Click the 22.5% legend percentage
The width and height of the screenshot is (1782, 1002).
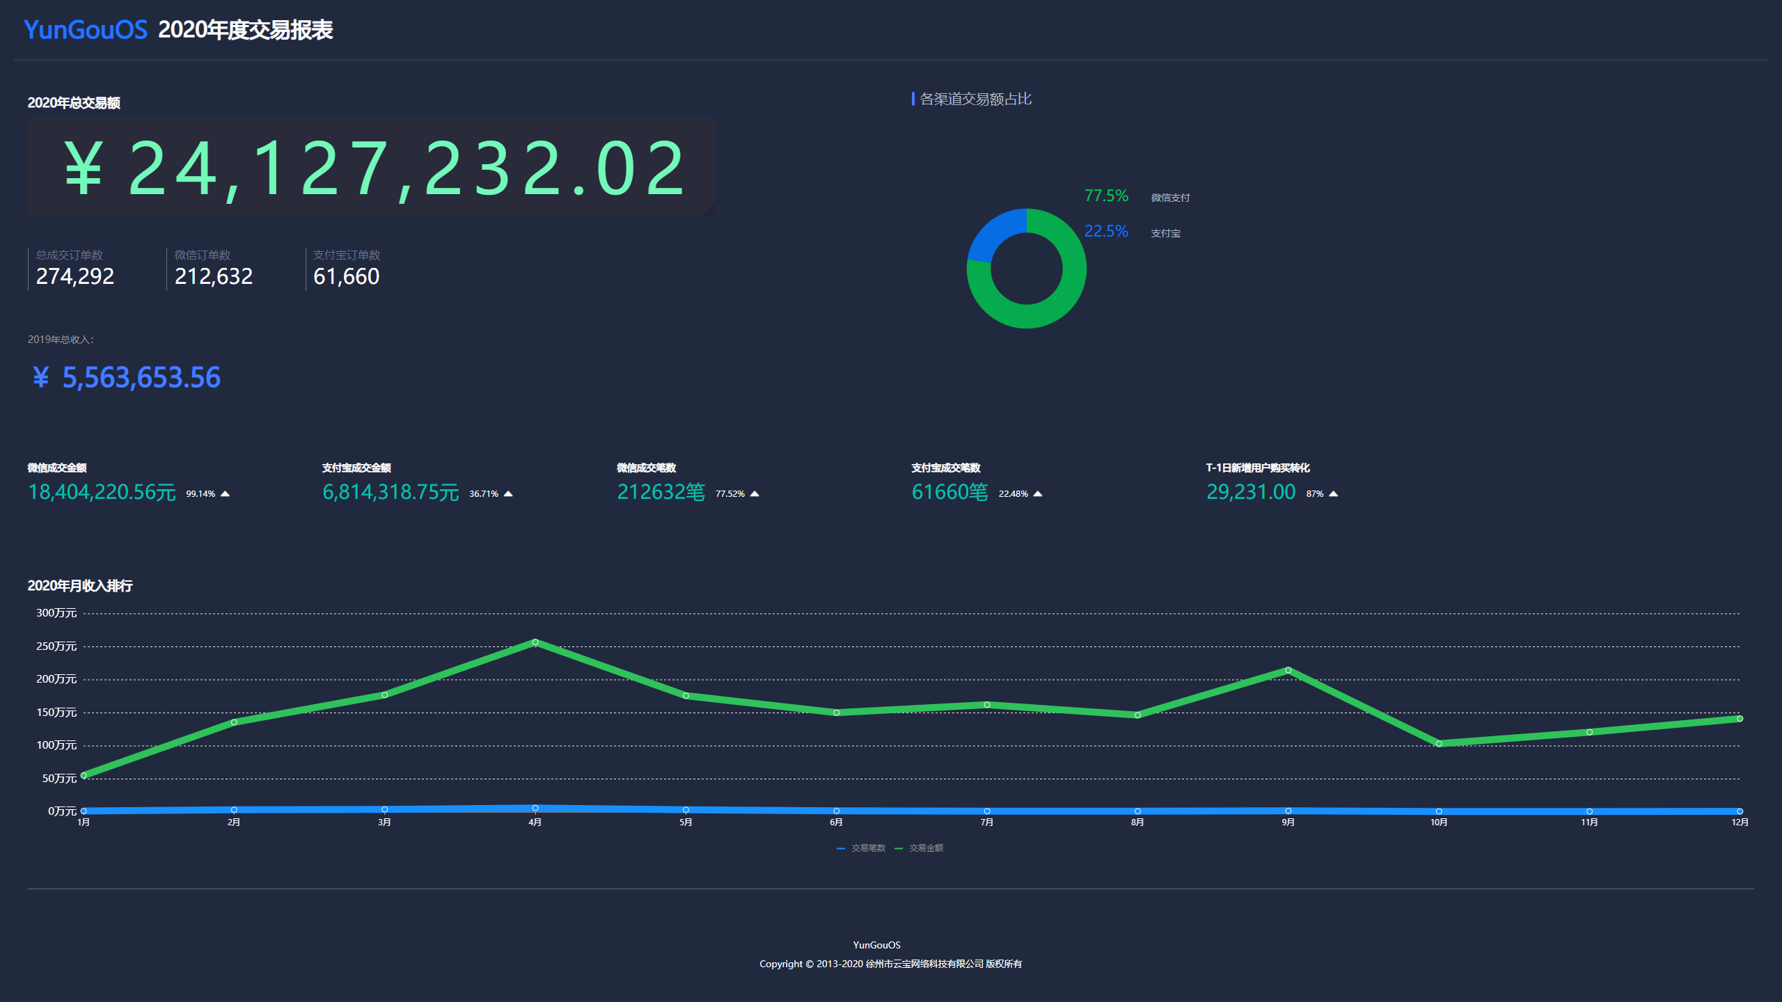pyautogui.click(x=1106, y=231)
